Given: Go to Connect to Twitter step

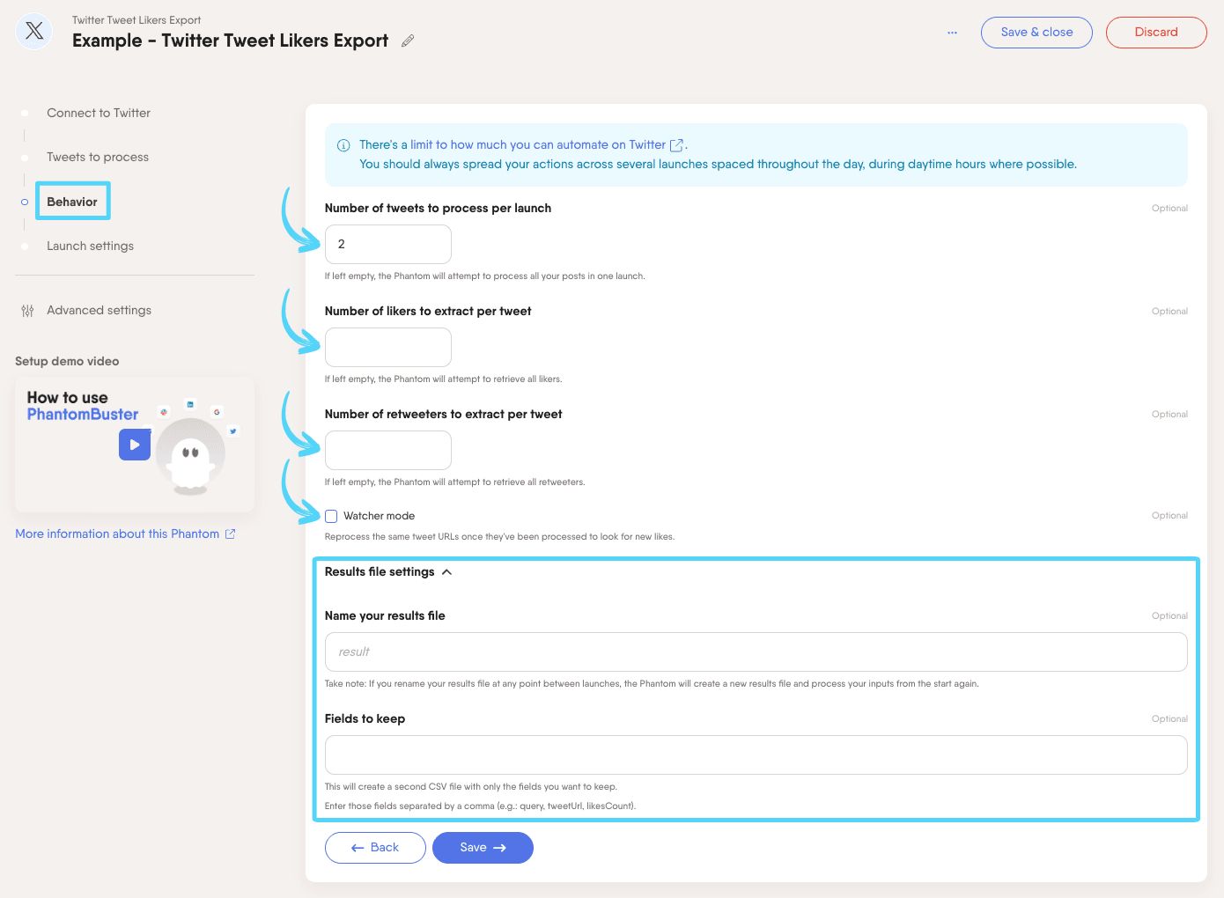Looking at the screenshot, I should coord(99,113).
